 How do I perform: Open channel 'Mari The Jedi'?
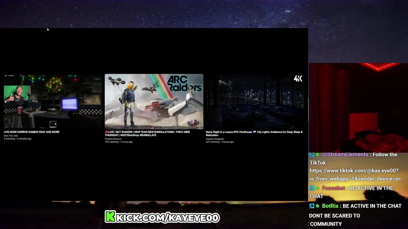11,136
